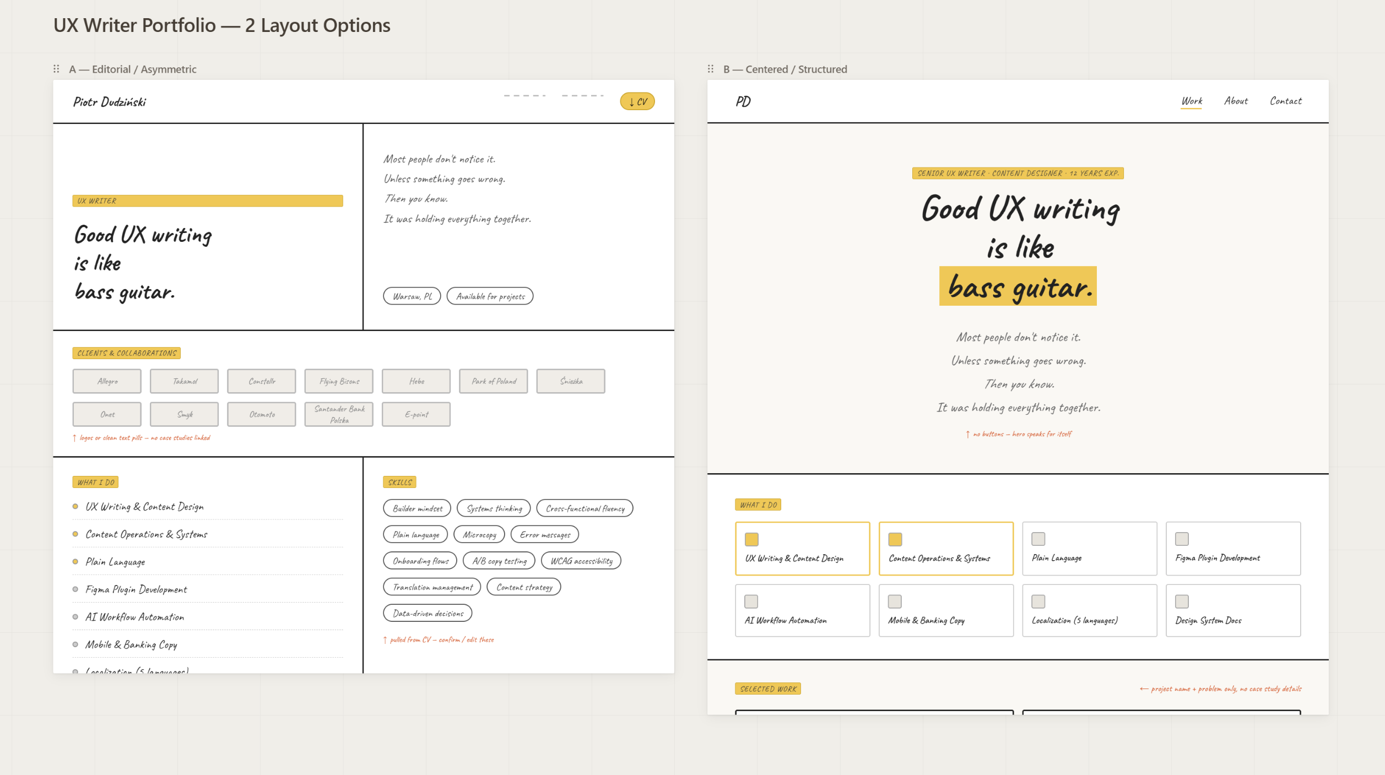Select the Hebe client box
The width and height of the screenshot is (1385, 775).
416,381
